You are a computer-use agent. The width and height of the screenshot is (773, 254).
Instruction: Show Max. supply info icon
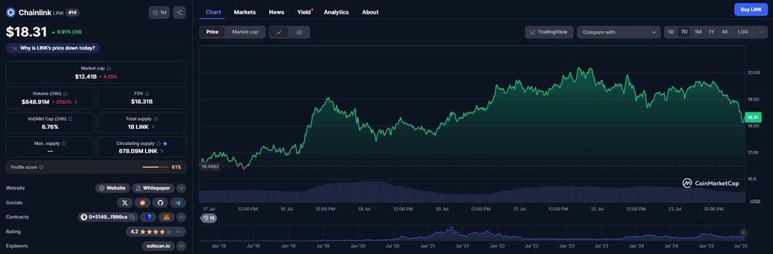(x=63, y=143)
